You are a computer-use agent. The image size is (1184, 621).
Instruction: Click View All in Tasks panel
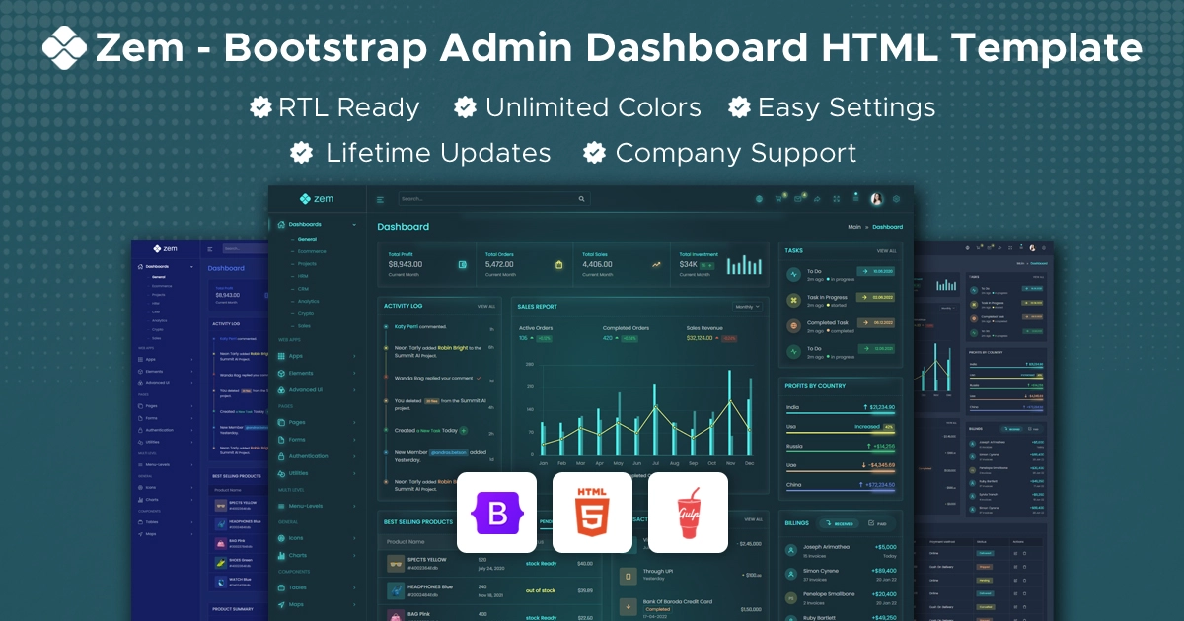[x=887, y=250]
